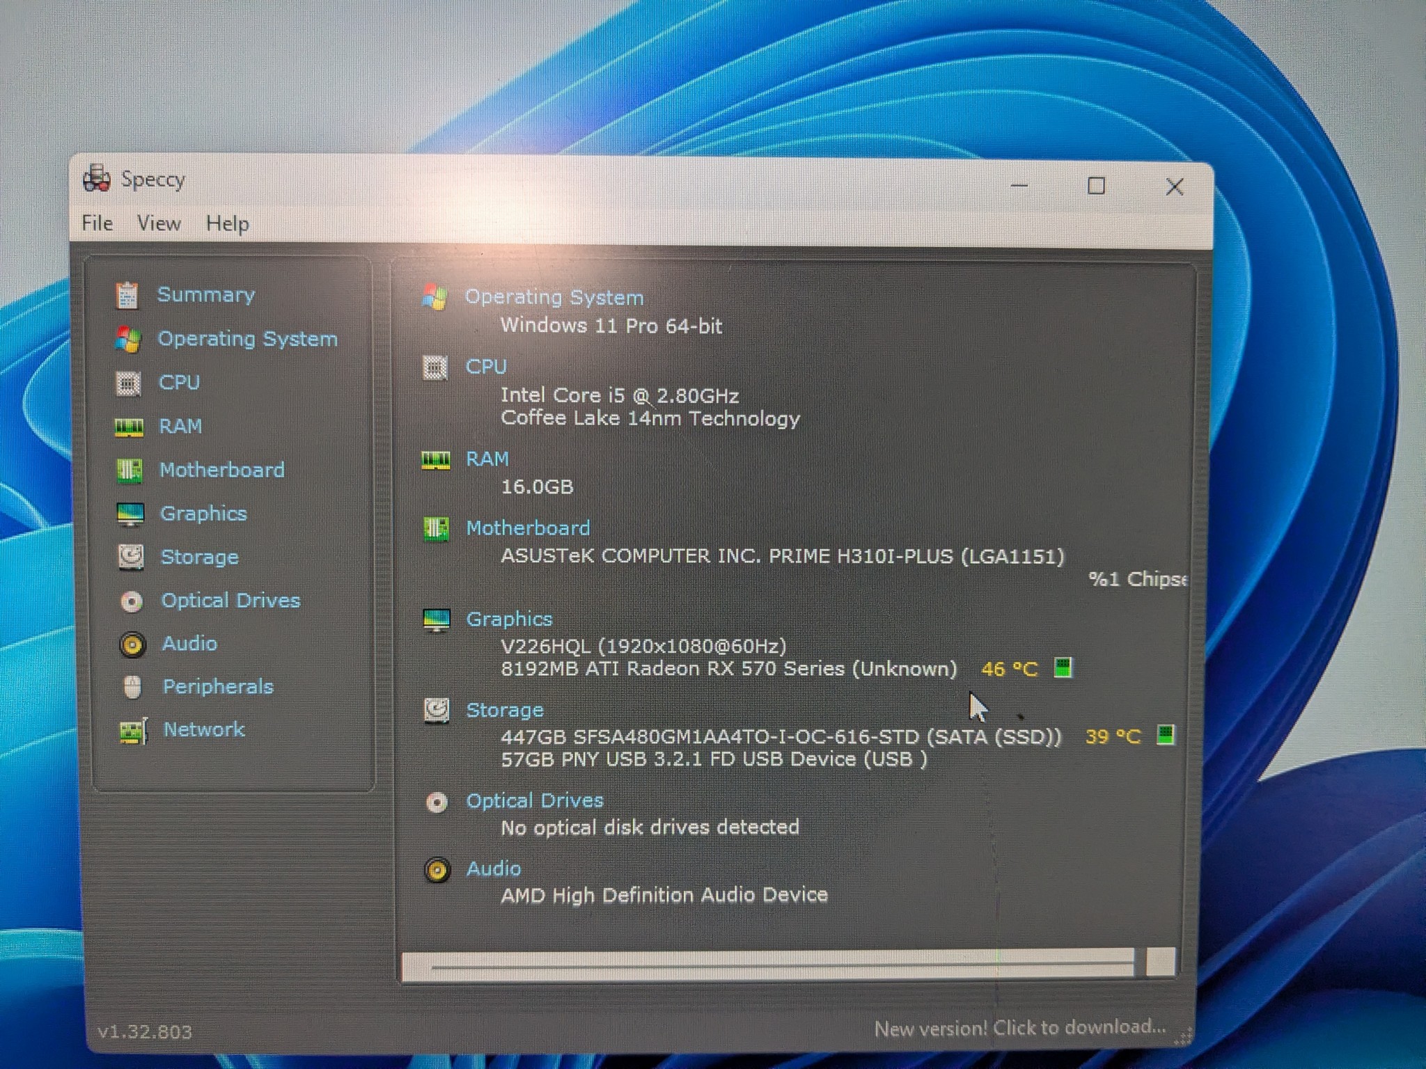Screen dimensions: 1426x1069
Task: Click the Optical Drives heading link in summary
Action: click(x=535, y=801)
